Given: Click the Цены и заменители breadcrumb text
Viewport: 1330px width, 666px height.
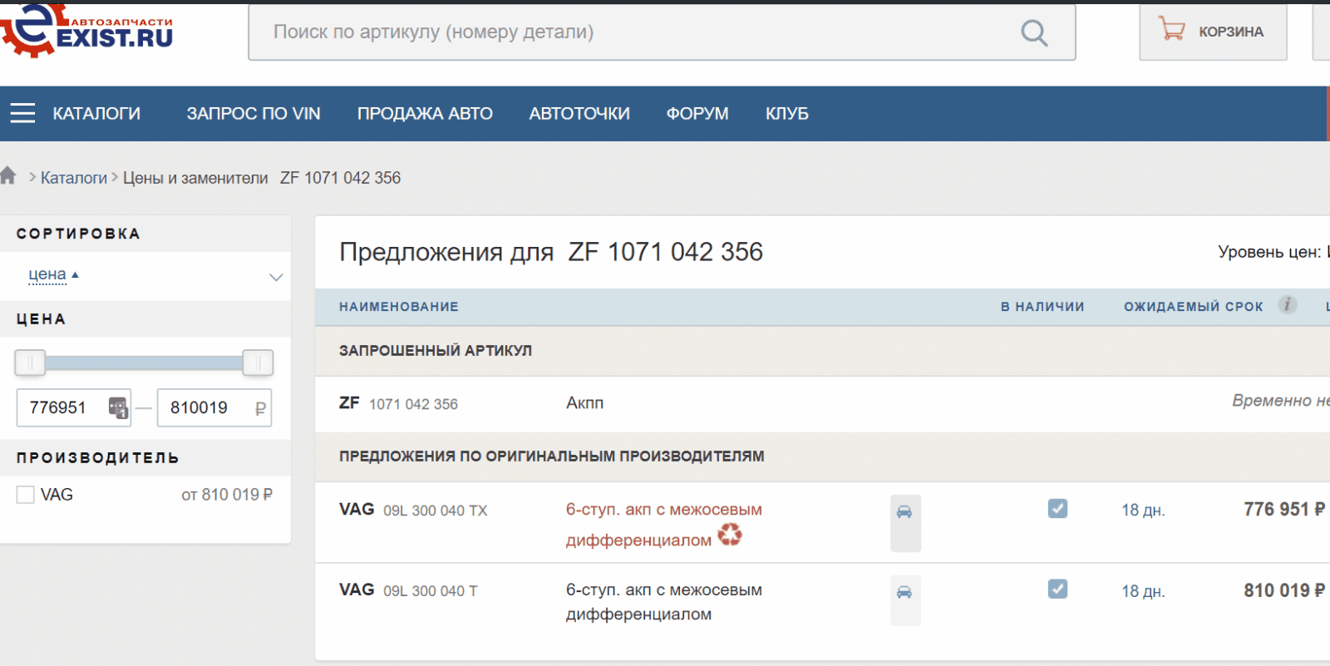Looking at the screenshot, I should point(195,178).
